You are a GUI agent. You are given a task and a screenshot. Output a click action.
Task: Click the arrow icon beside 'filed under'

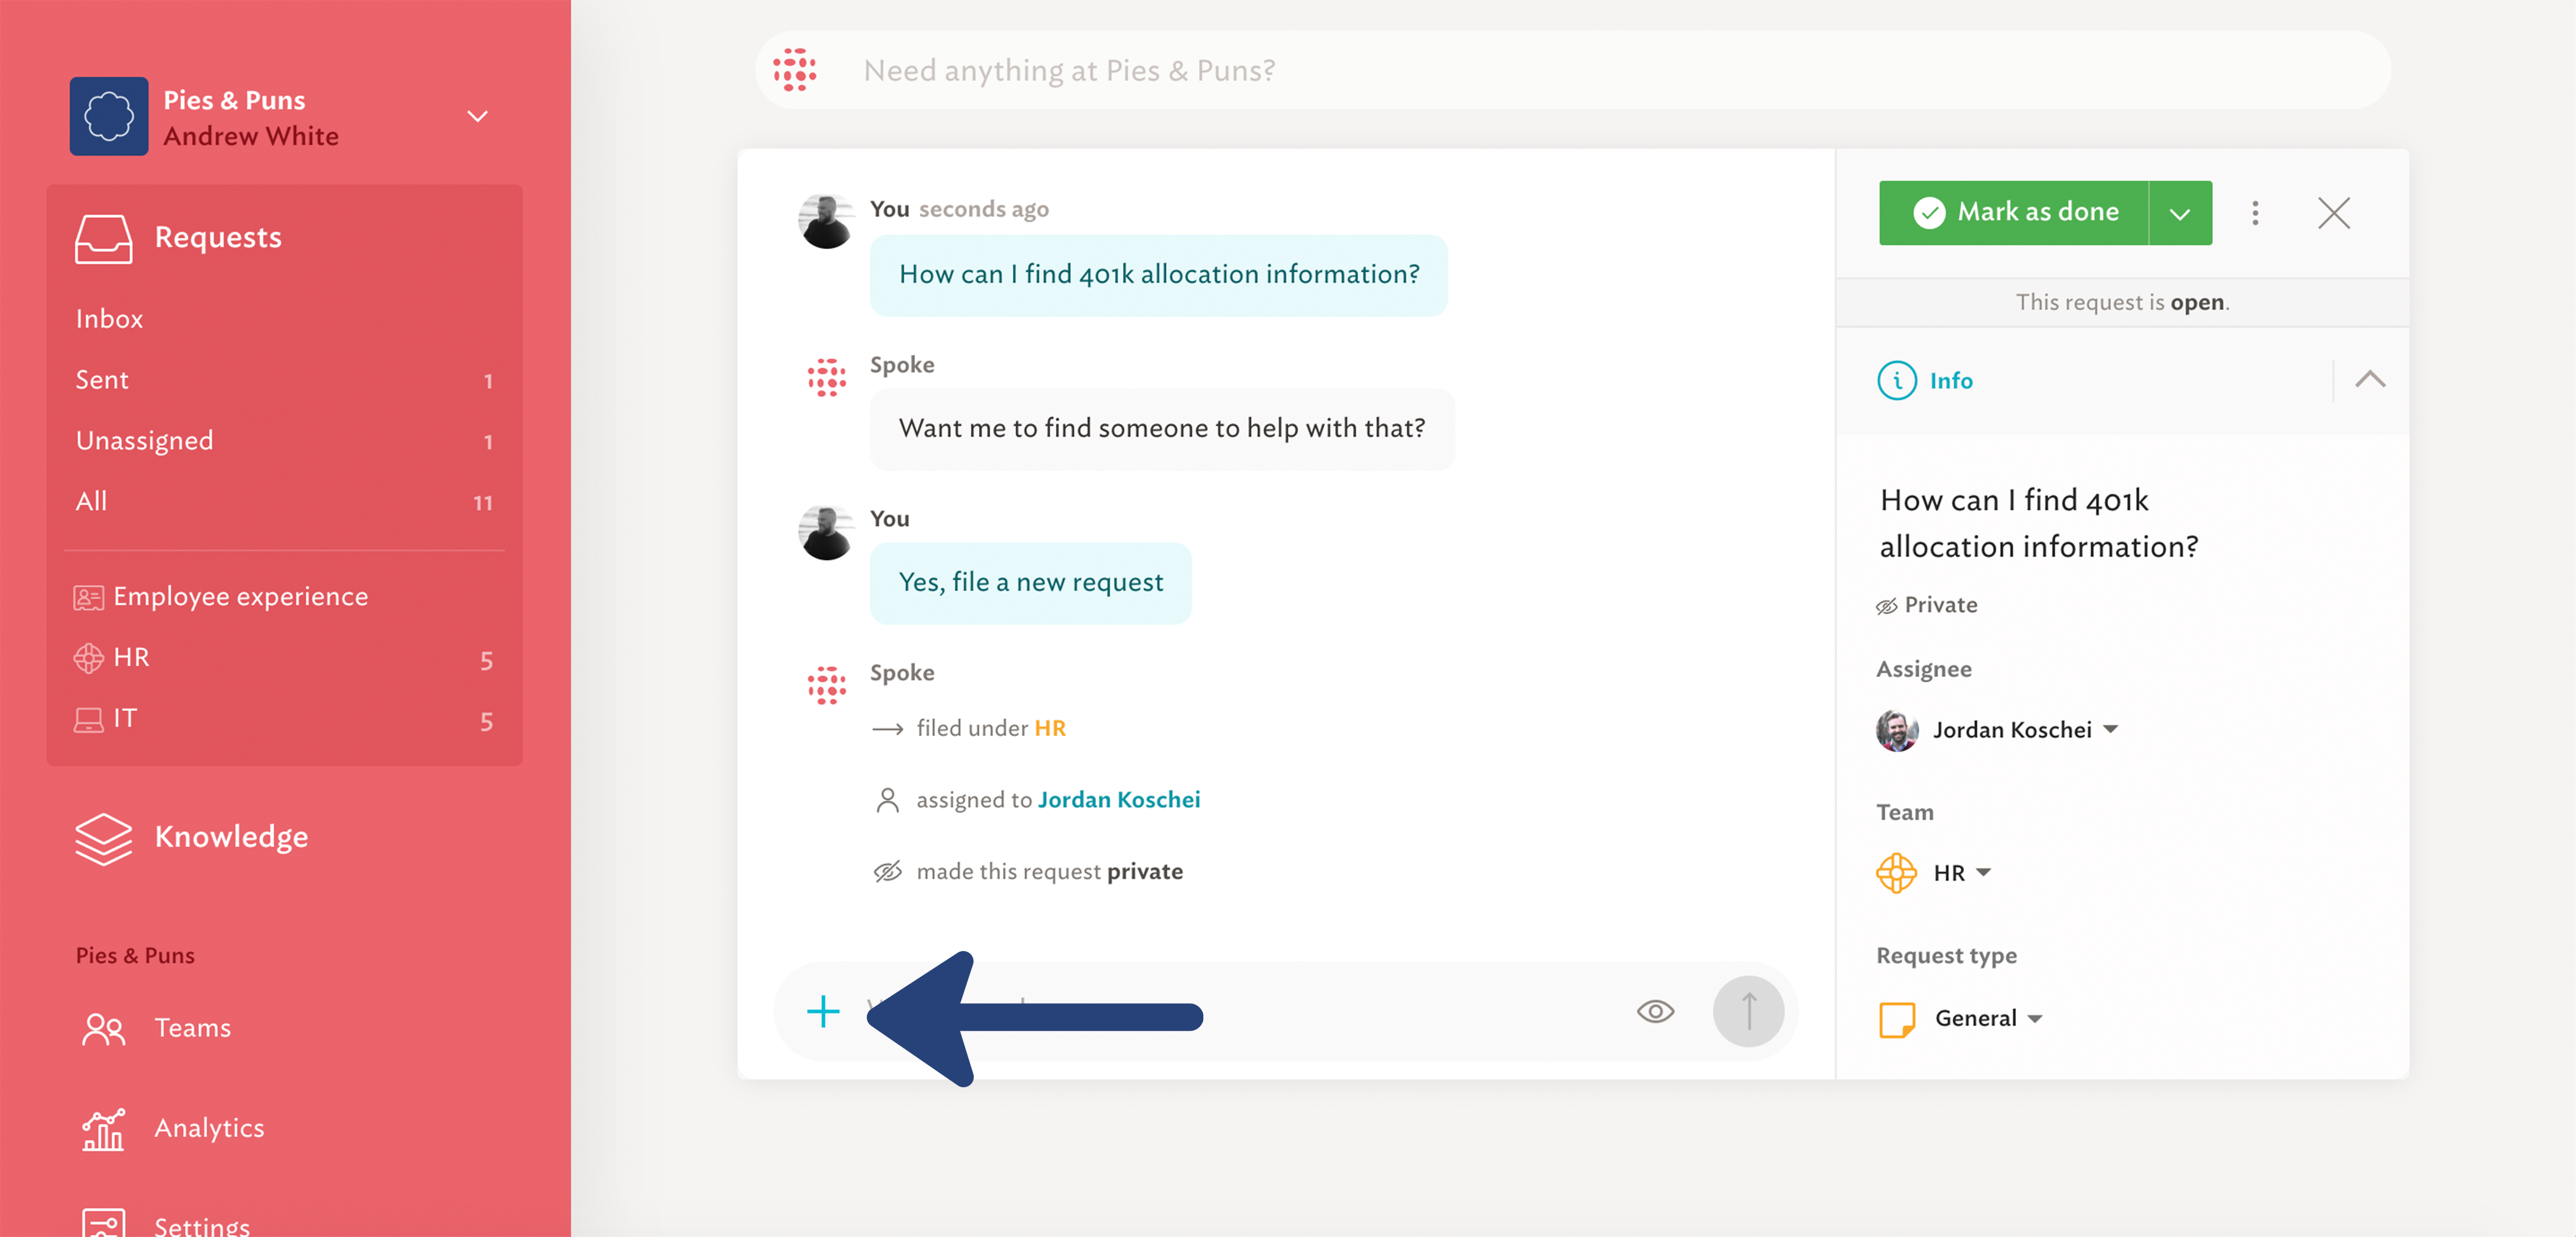pos(887,729)
